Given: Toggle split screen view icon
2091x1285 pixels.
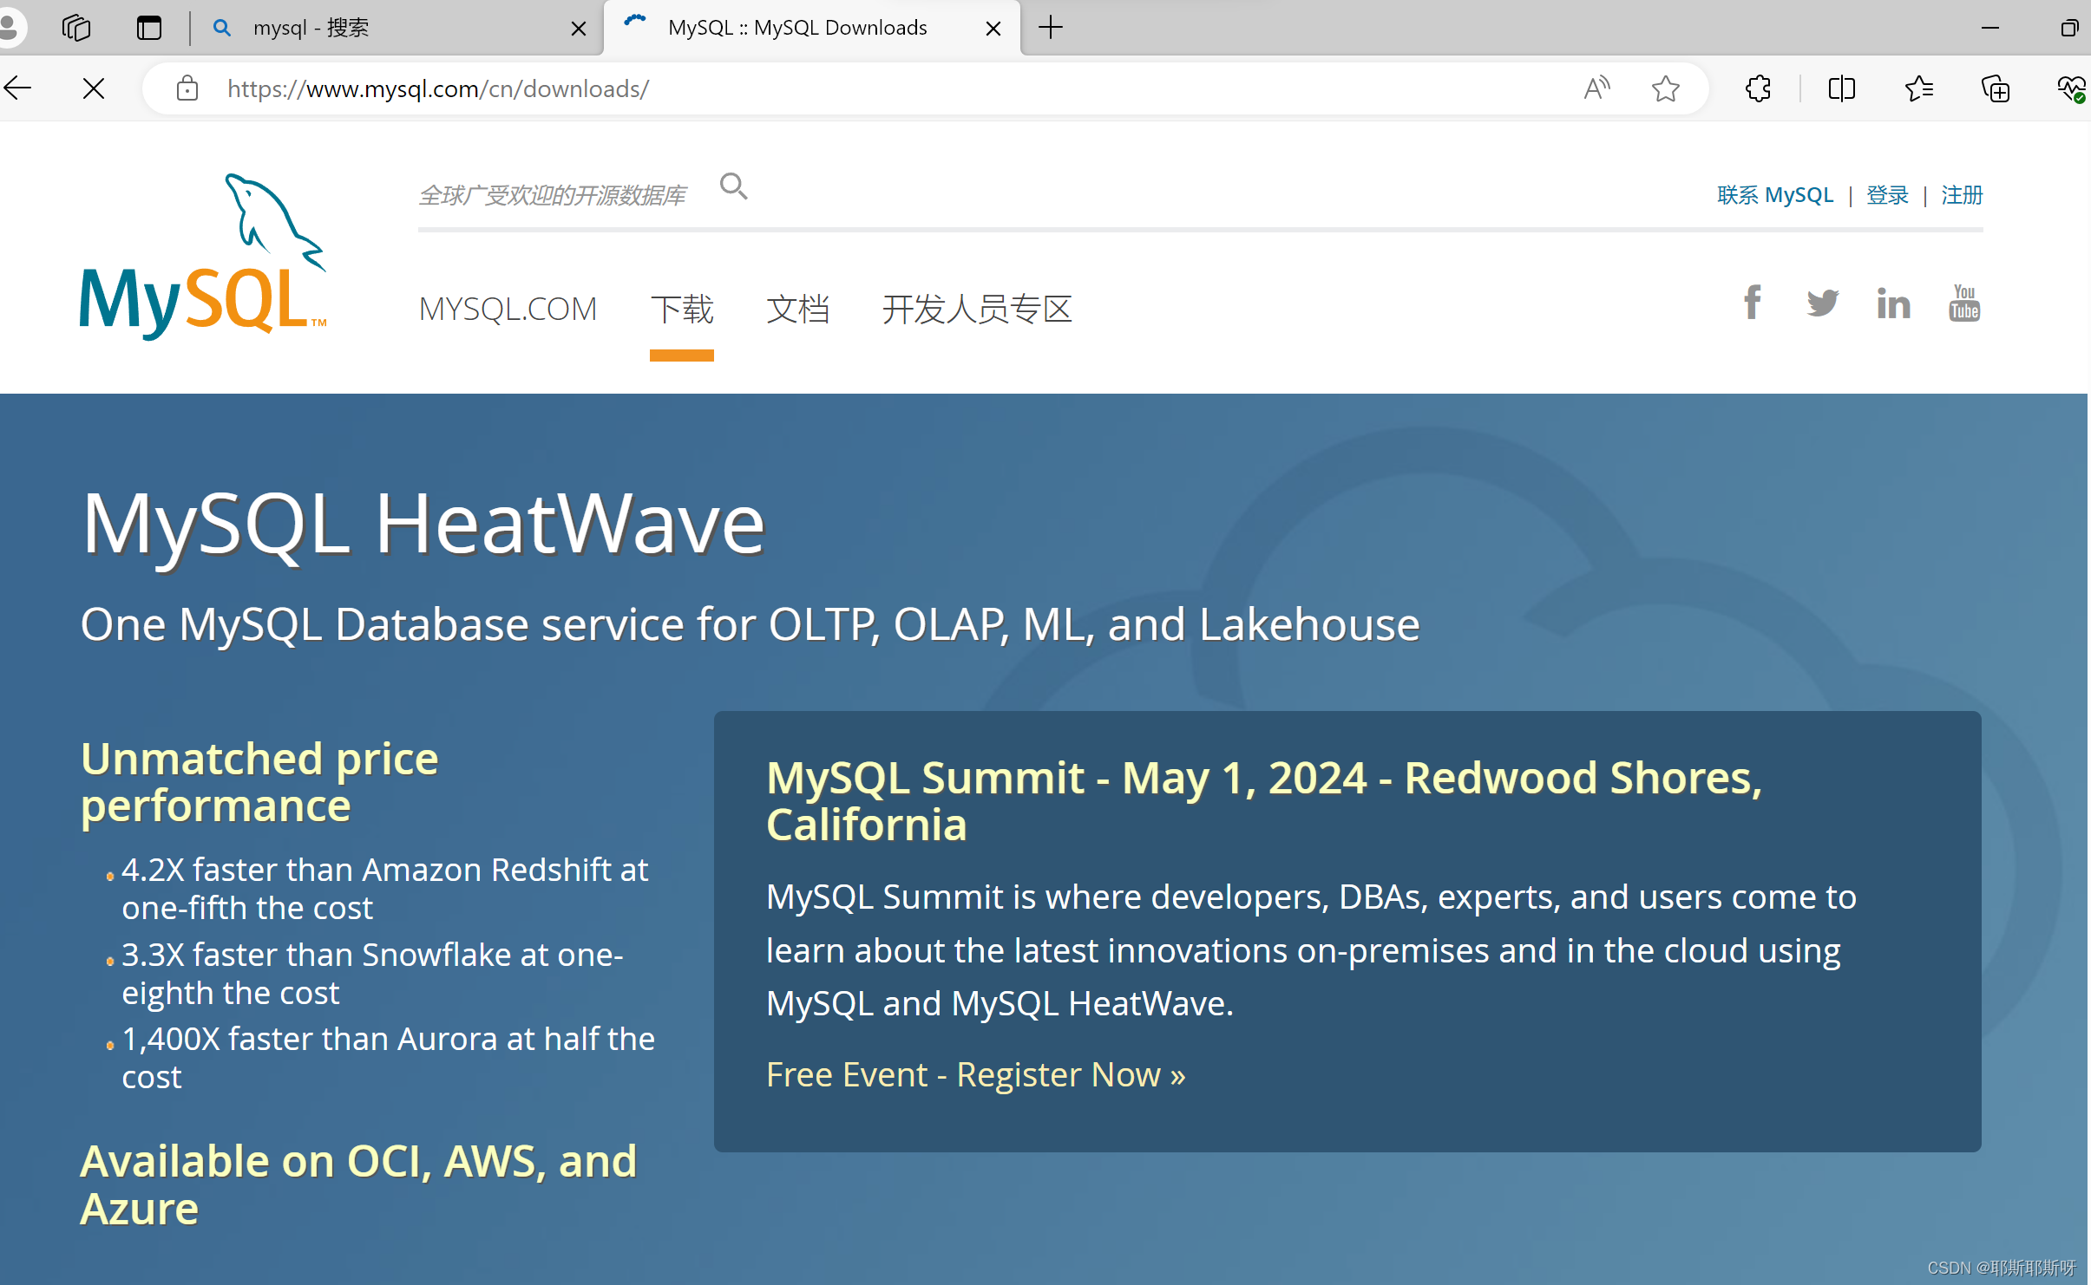Looking at the screenshot, I should tap(1841, 88).
